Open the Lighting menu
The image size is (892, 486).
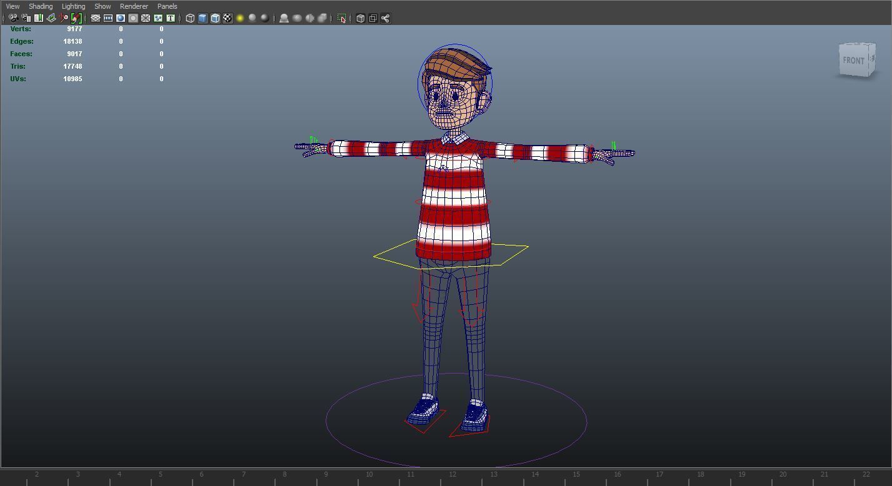click(73, 6)
